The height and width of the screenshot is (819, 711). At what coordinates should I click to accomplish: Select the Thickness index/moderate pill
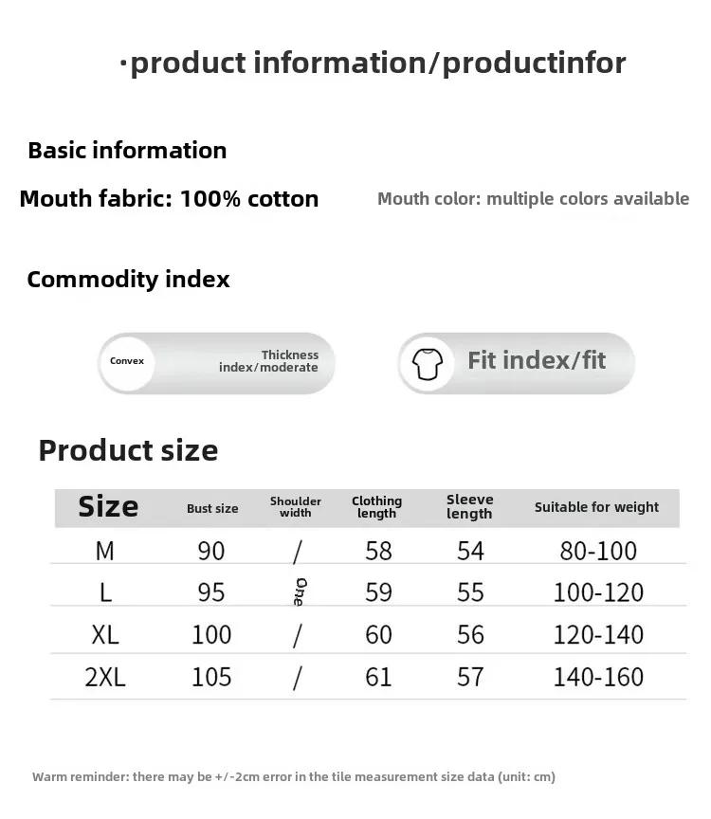click(216, 363)
